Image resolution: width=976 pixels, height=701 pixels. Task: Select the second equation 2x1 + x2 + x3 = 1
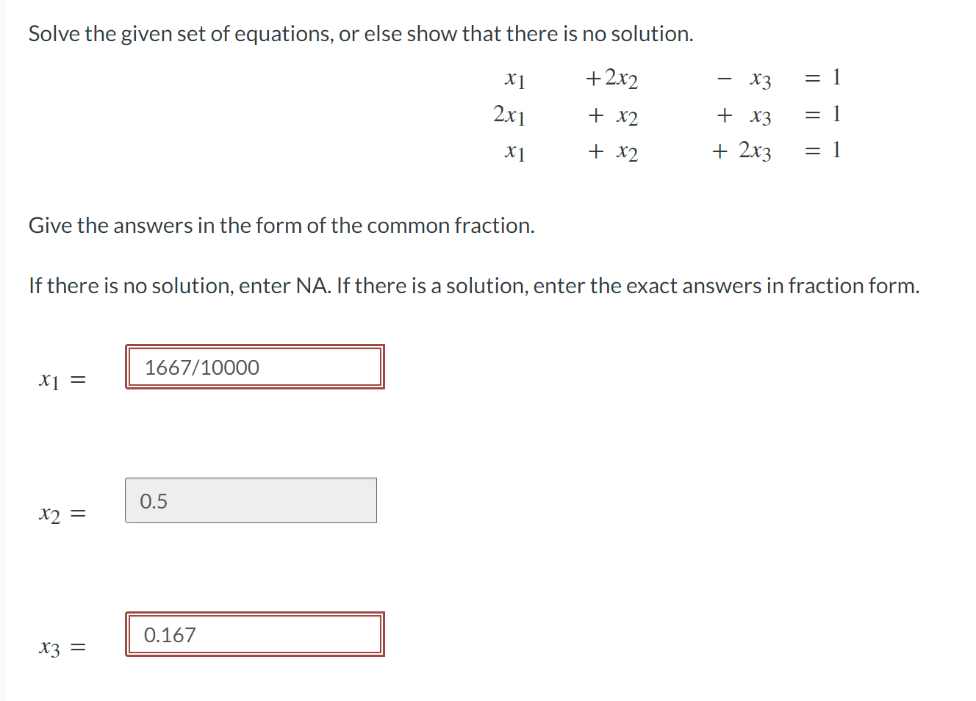(x=669, y=115)
